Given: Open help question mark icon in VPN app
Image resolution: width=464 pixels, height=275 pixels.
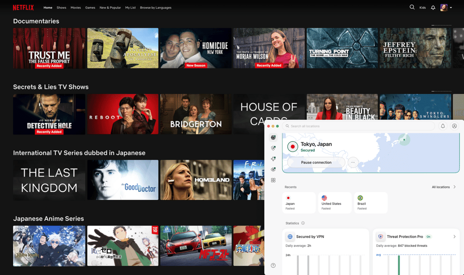Looking at the screenshot, I should (273, 265).
